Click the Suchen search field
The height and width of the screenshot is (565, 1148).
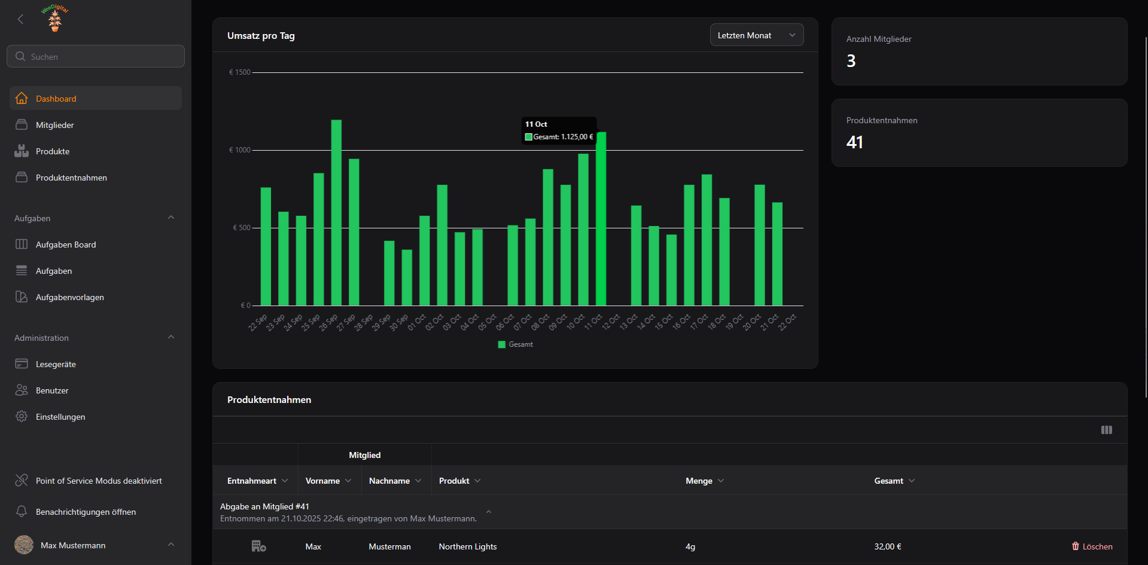95,56
